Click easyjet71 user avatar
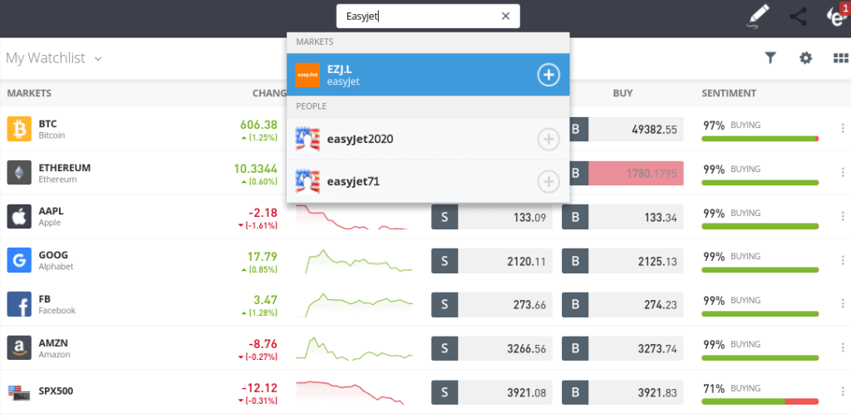 coord(307,181)
